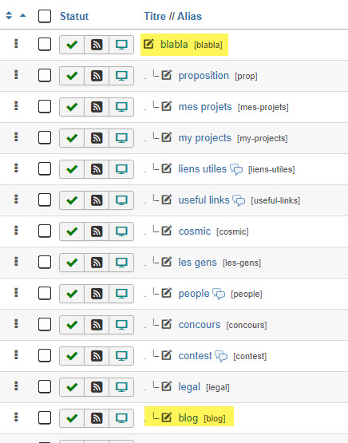Click the monitor icon in the people row
The image size is (348, 443).
(x=121, y=294)
